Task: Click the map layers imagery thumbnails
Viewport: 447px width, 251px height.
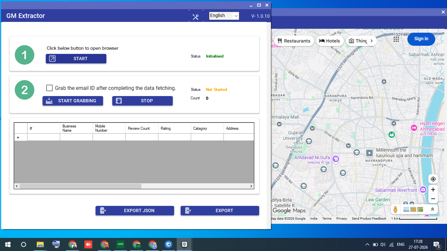Action: tap(413, 209)
